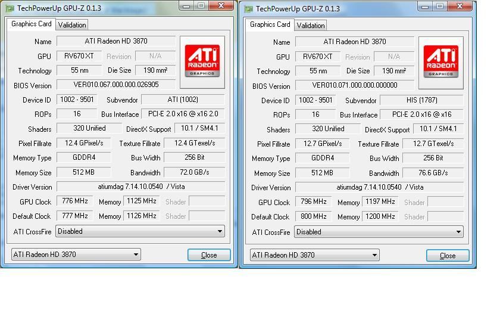
Task: Select Graphics Card tab in right window
Action: (x=270, y=24)
